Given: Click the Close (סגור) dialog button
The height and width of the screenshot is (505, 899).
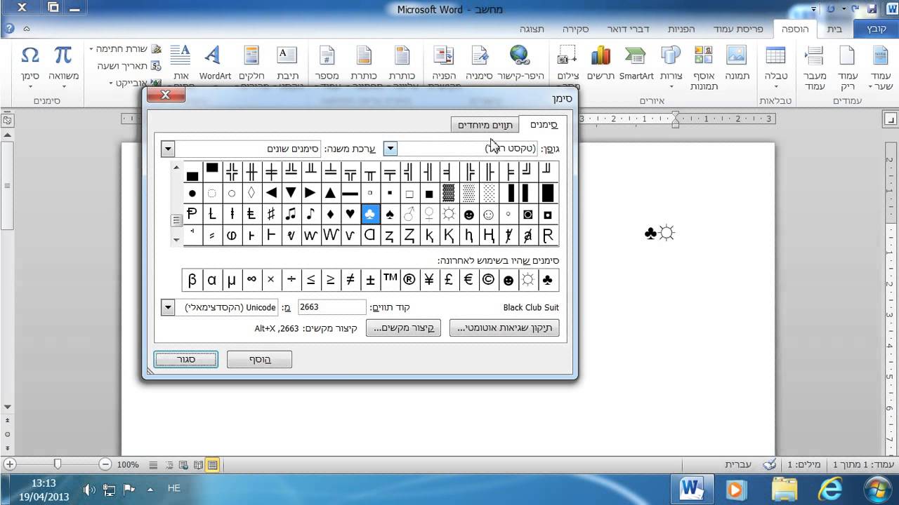Looking at the screenshot, I should [x=186, y=360].
